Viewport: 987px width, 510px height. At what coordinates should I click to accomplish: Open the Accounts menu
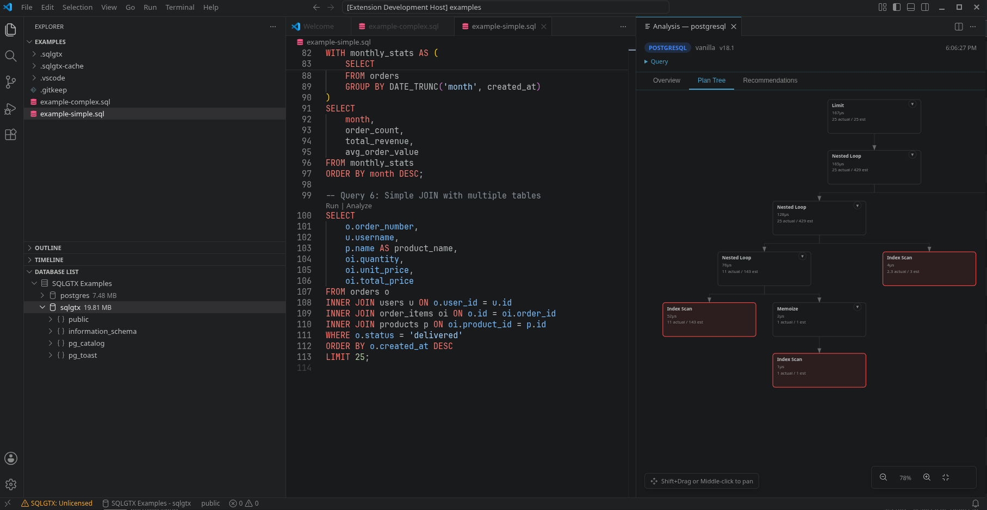[10, 458]
